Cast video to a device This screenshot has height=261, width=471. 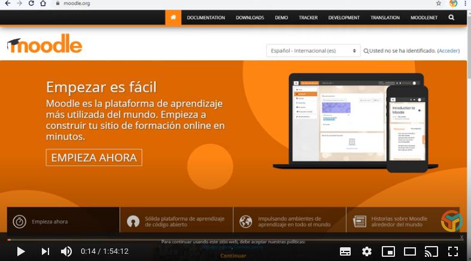[431, 251]
